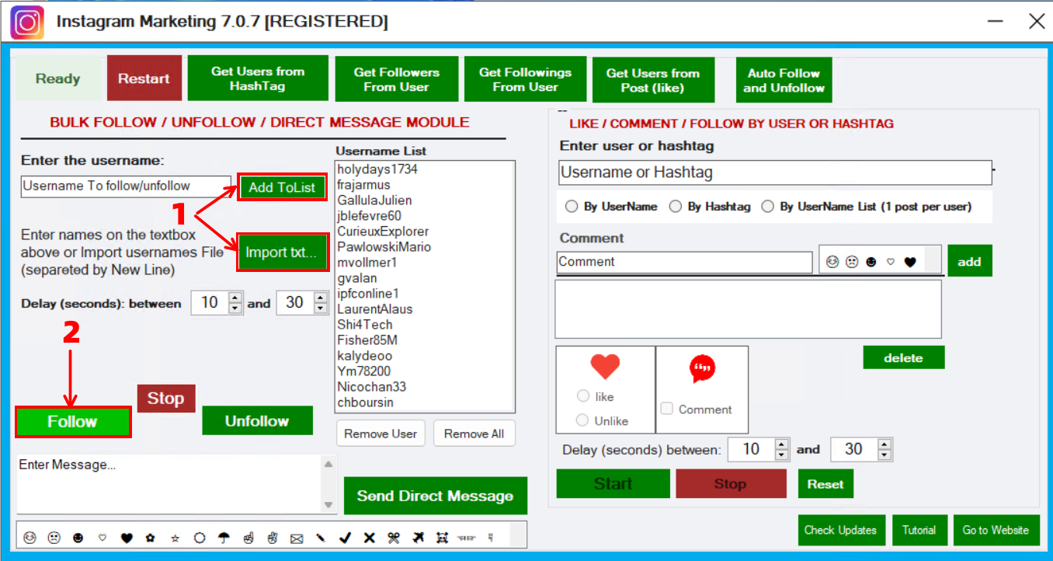Click the Instagram logo in title bar
This screenshot has width=1053, height=561.
27,22
